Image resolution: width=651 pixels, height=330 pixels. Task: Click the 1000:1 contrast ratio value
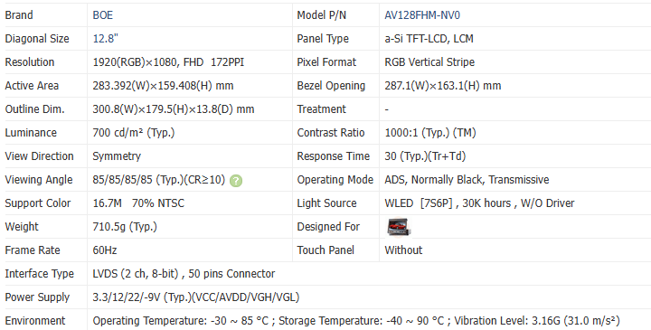pyautogui.click(x=430, y=133)
